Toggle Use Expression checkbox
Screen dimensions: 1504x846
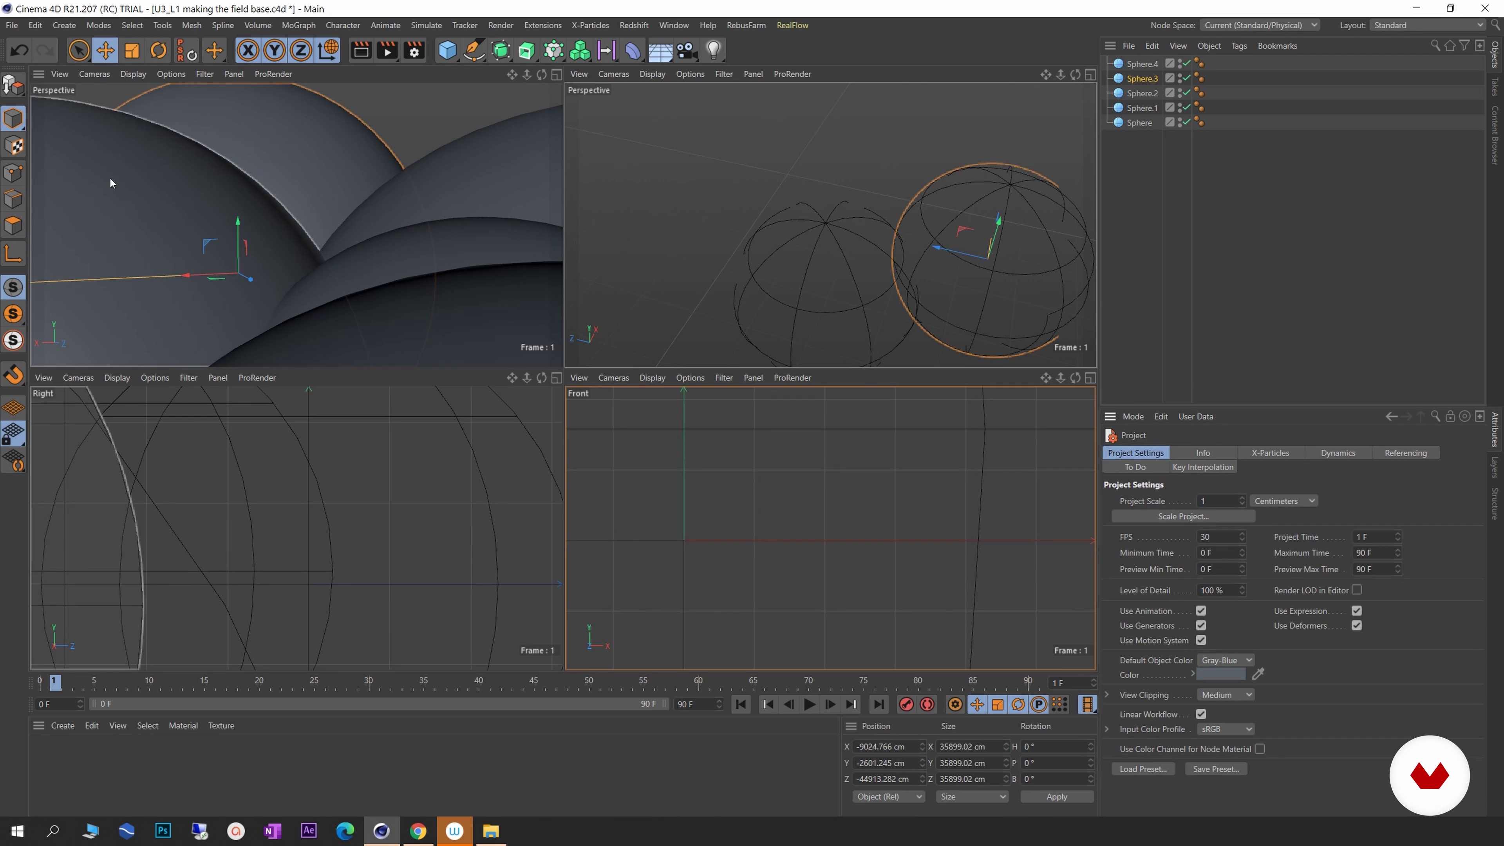[1357, 611]
